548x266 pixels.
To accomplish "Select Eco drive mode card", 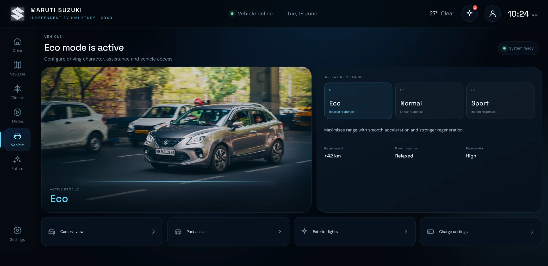I will [x=358, y=101].
